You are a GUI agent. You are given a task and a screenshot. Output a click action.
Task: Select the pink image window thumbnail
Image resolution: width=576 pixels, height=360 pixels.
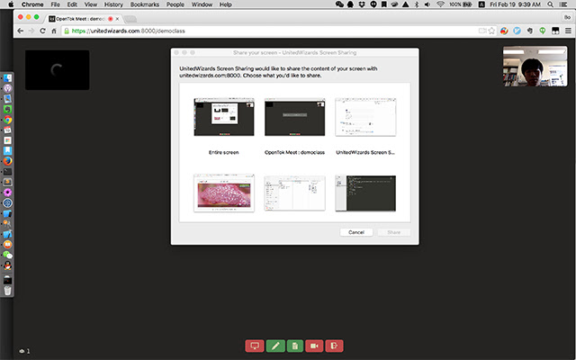click(x=224, y=193)
